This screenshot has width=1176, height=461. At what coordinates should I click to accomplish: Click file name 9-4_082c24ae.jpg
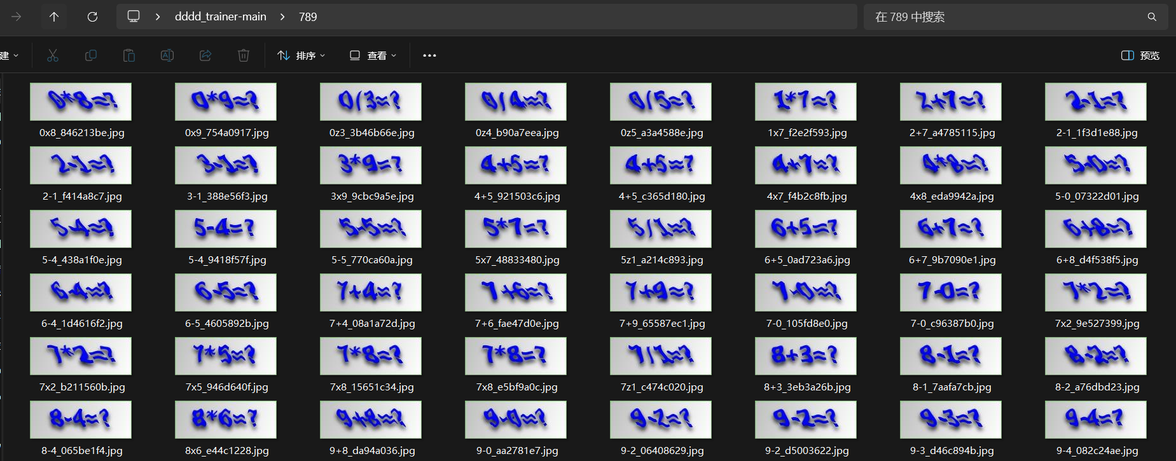click(x=1097, y=451)
